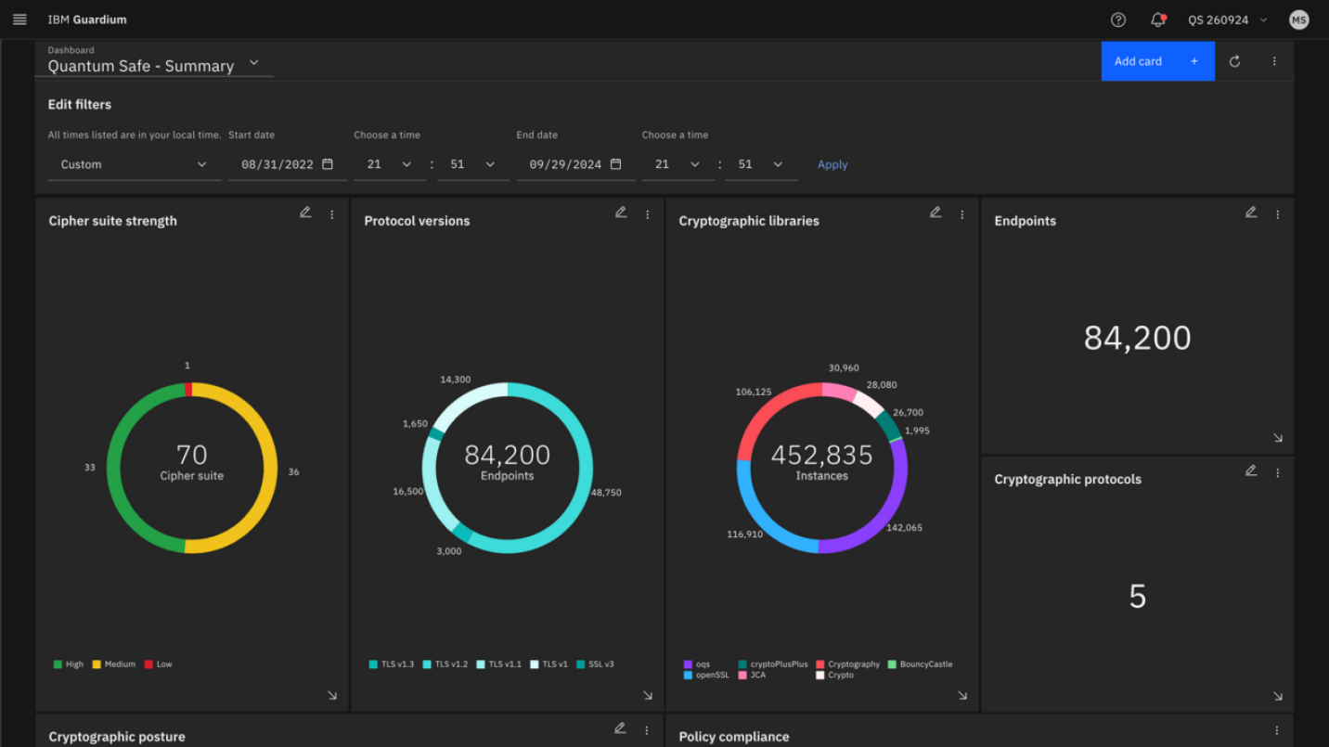The image size is (1329, 747).
Task: Toggle cryptoPlusPlus legend item
Action: 773,664
